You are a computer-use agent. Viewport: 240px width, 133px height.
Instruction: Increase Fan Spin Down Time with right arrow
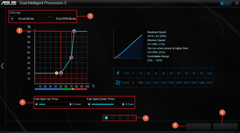pos(123,104)
